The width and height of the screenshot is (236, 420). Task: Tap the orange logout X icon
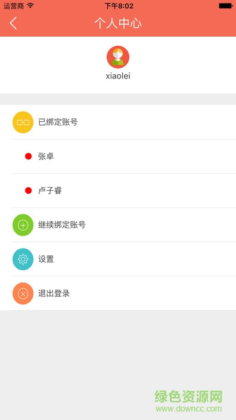[23, 293]
